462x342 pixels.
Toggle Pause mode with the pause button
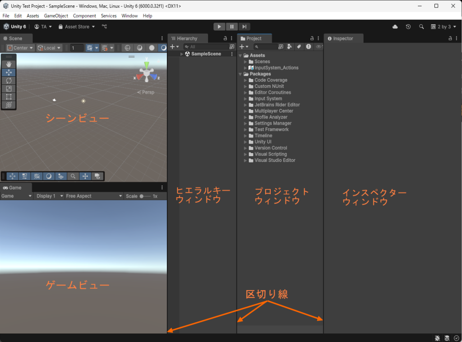pyautogui.click(x=231, y=26)
